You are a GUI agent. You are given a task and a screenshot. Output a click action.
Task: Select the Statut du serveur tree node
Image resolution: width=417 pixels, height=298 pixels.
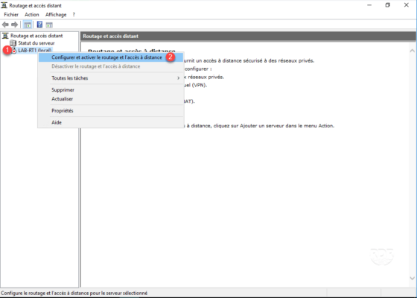(36, 43)
